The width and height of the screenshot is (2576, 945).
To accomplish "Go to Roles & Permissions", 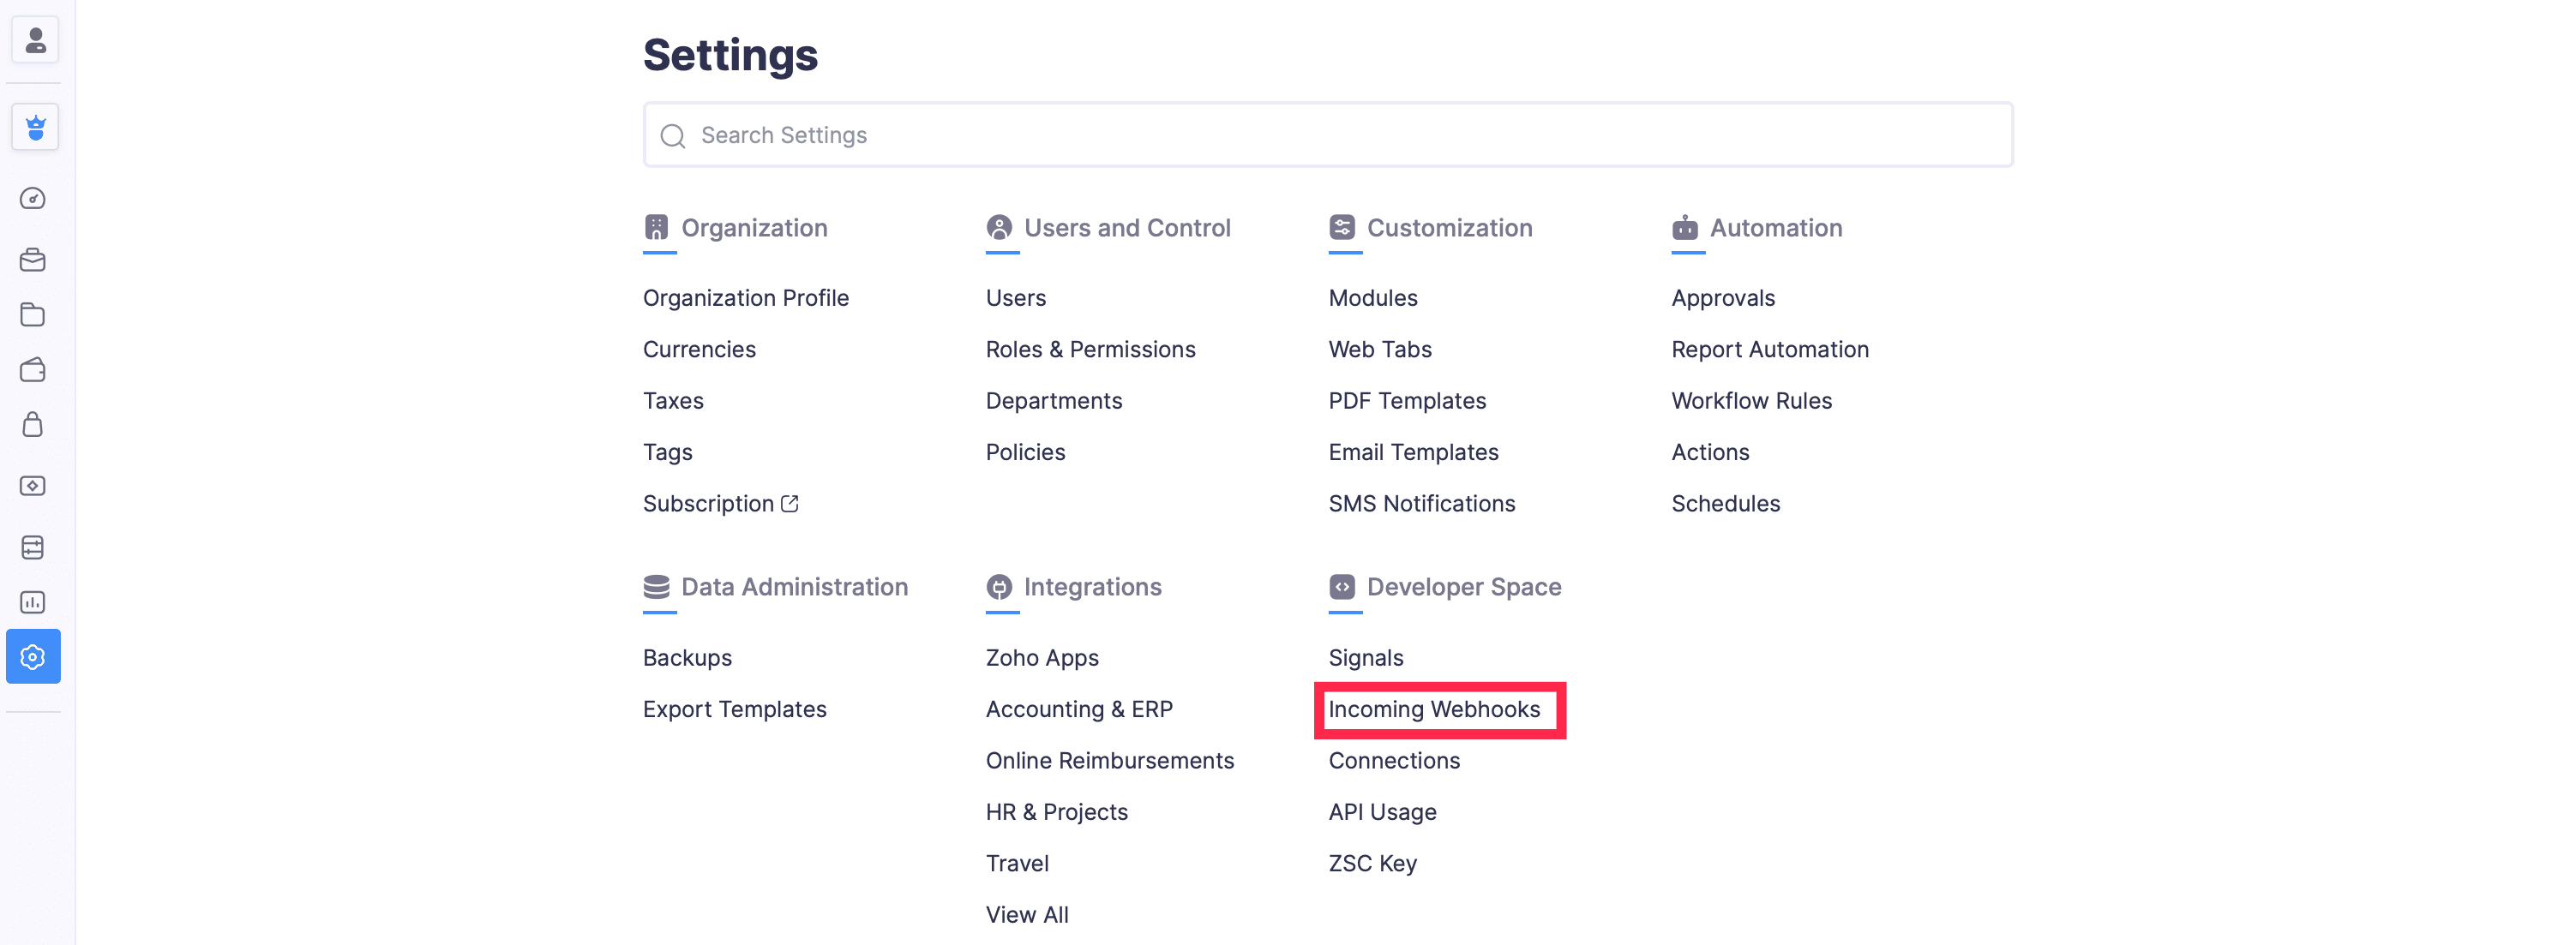I will click(1090, 350).
